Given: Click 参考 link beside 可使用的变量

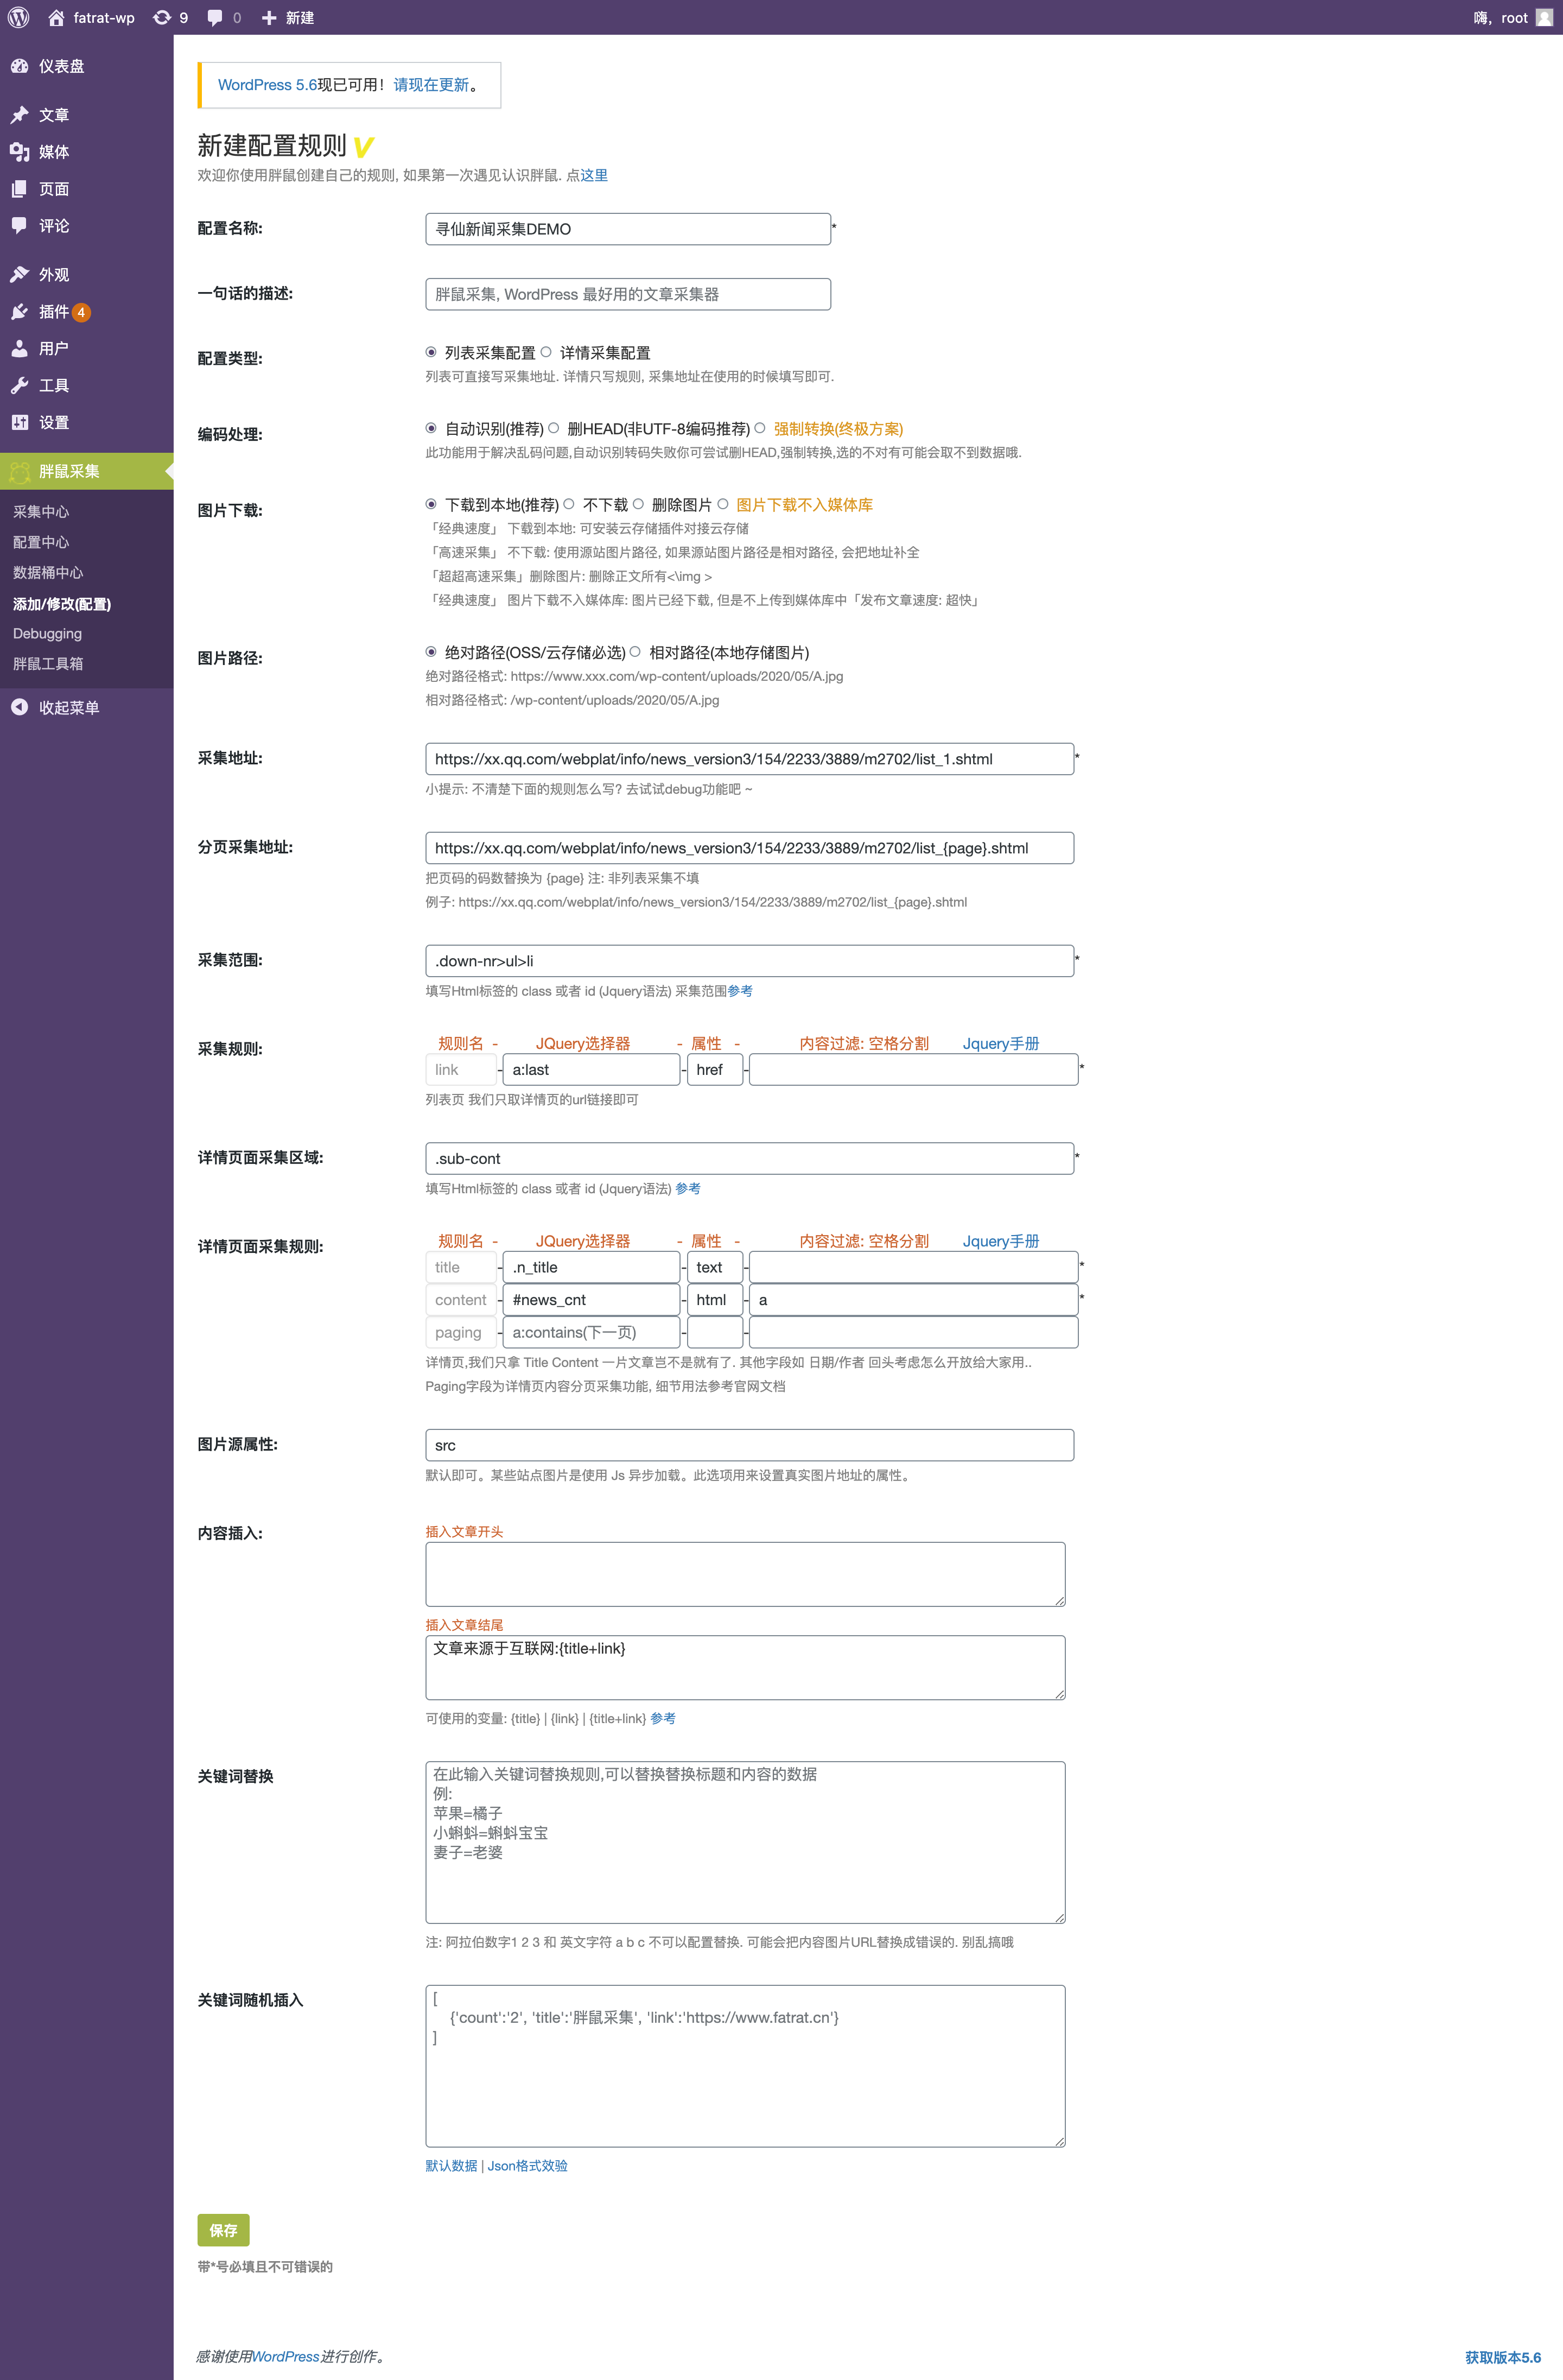Looking at the screenshot, I should click(x=663, y=1718).
